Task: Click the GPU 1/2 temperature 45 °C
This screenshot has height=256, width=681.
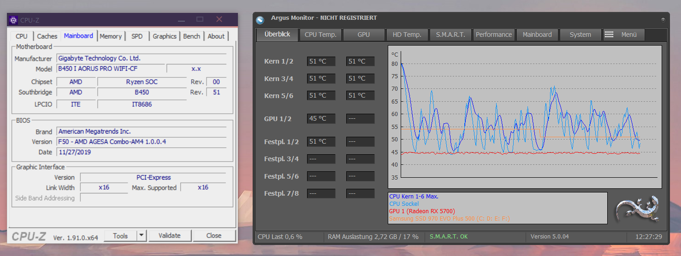Action: [x=321, y=118]
